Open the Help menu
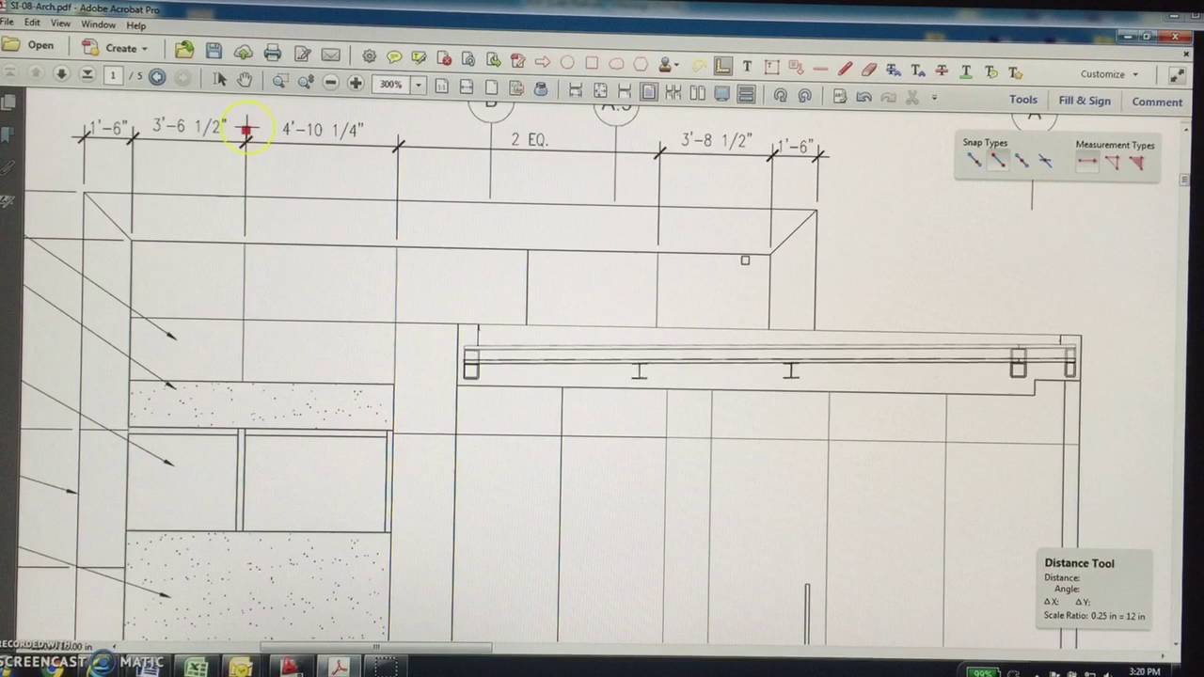The width and height of the screenshot is (1204, 677). (136, 25)
